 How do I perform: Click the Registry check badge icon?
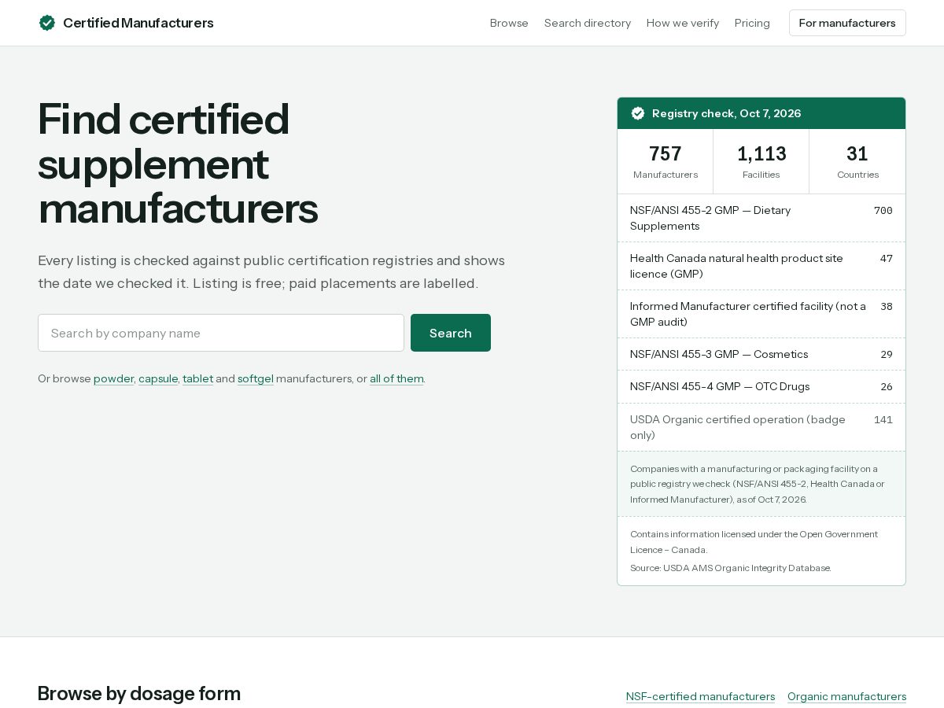pyautogui.click(x=638, y=113)
